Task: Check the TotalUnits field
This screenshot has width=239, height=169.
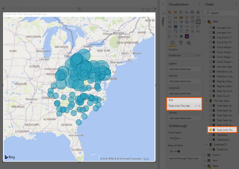Action: point(211,149)
